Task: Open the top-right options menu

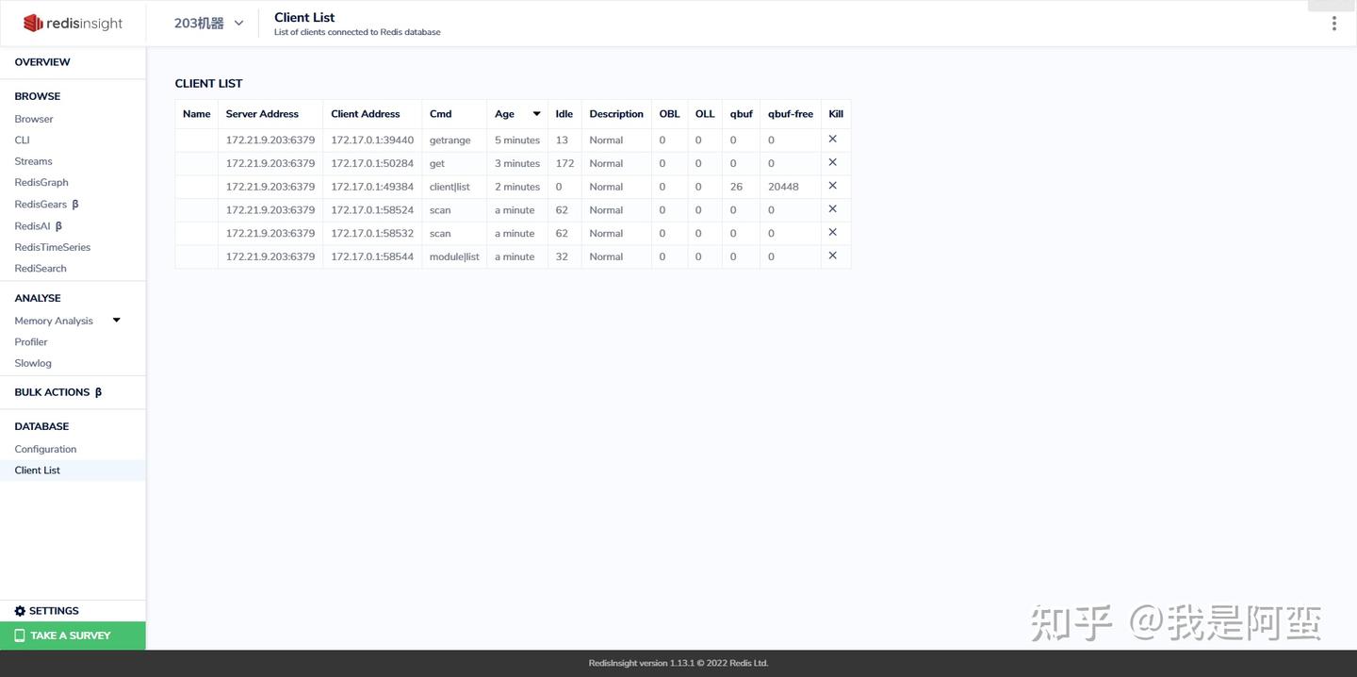Action: point(1333,23)
